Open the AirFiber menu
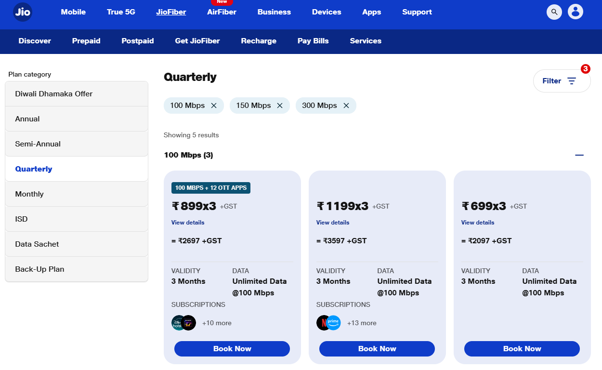602x370 pixels. (222, 12)
